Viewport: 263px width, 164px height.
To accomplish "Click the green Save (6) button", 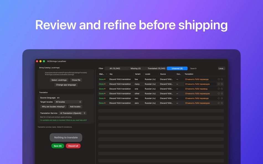I will tap(58, 146).
